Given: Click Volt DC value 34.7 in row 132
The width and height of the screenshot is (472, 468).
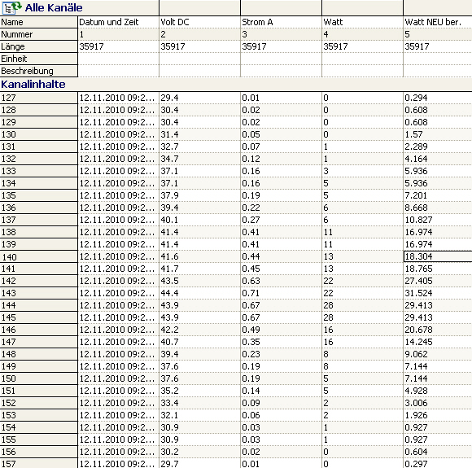Looking at the screenshot, I should coord(169,159).
